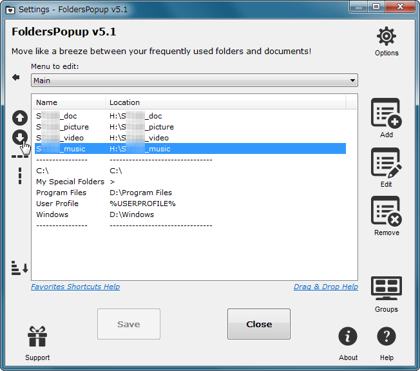
Task: Click the Location column header
Action: point(225,102)
